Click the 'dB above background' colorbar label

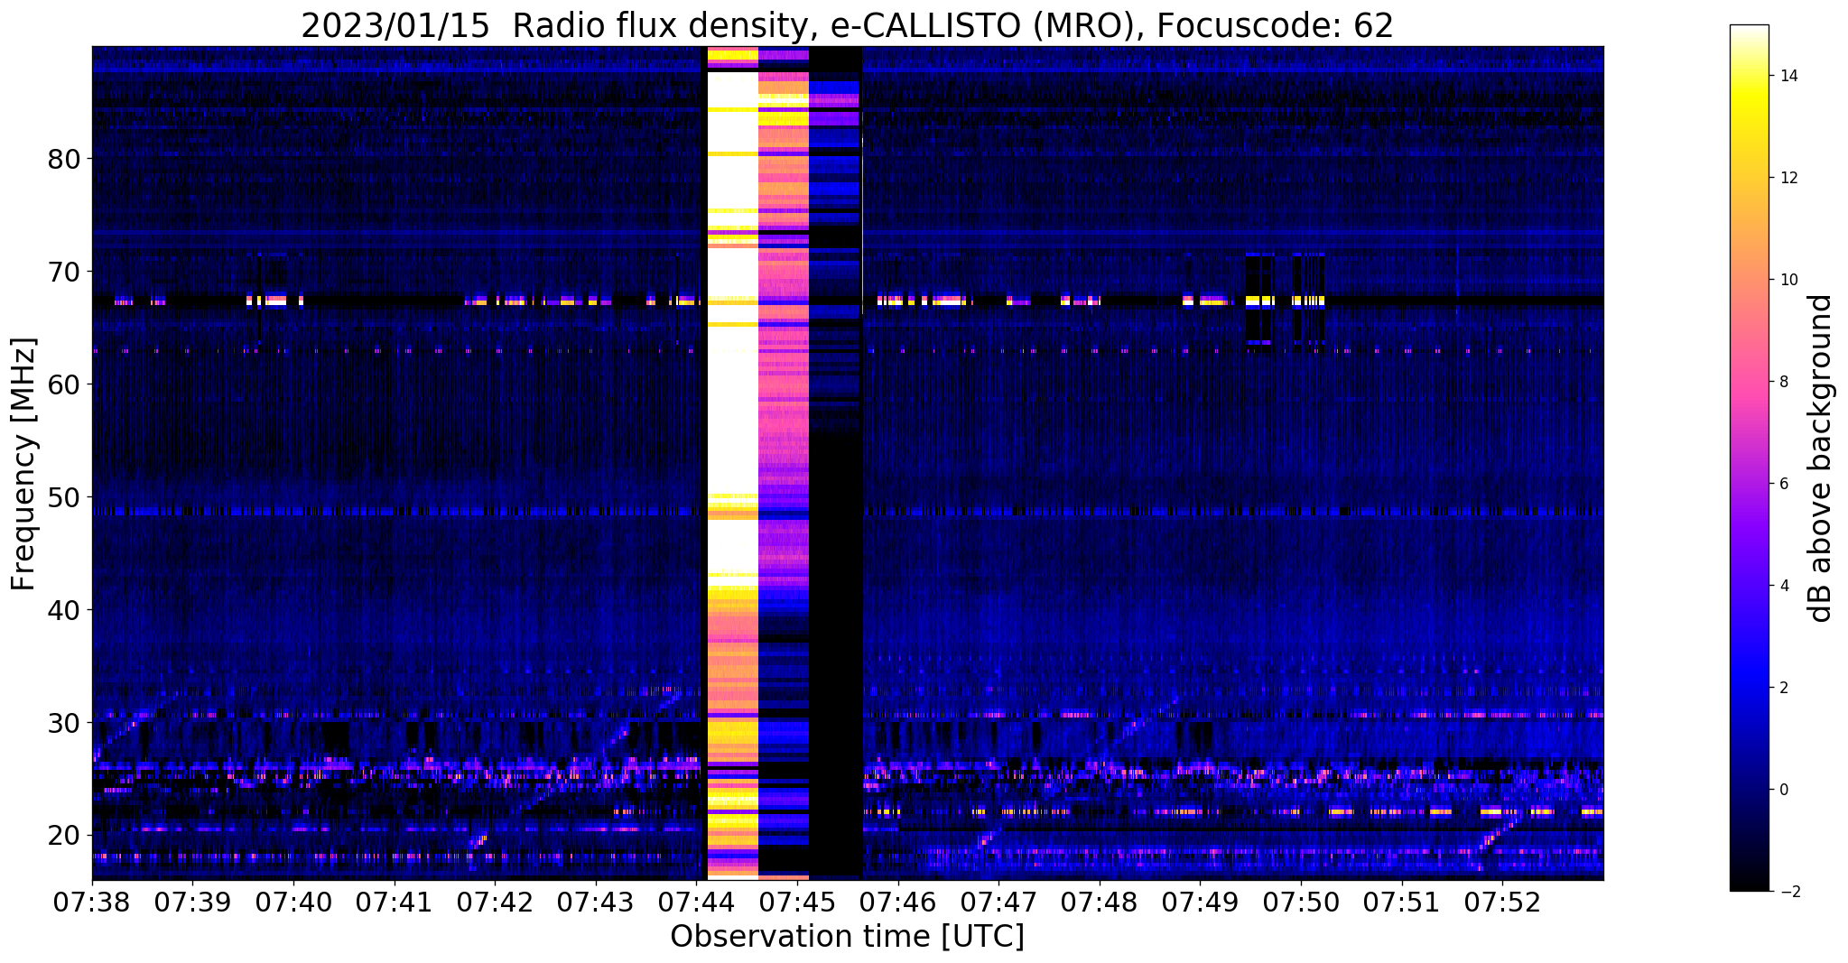1820,458
